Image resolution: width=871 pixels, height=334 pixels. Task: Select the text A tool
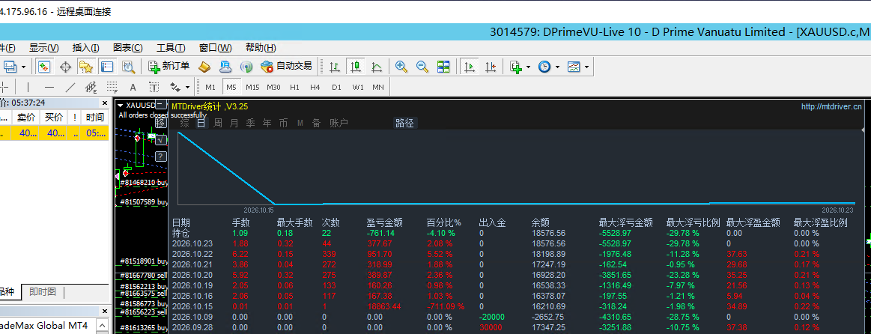click(x=133, y=88)
